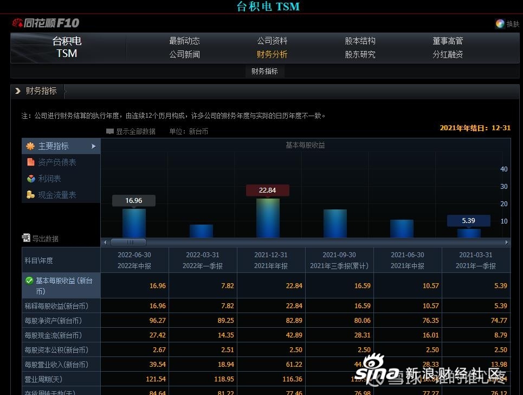The width and height of the screenshot is (523, 395).
Task: Click the 2021-03-31 chart bar
Action: (x=469, y=233)
